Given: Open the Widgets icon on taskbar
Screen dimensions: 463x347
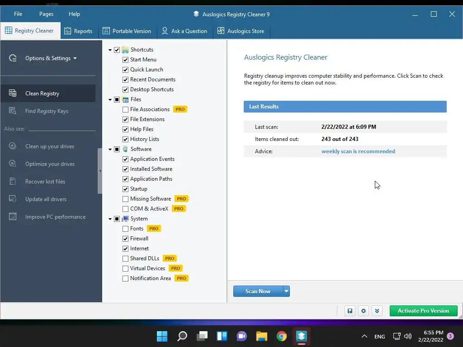Looking at the screenshot, I should tap(222, 336).
